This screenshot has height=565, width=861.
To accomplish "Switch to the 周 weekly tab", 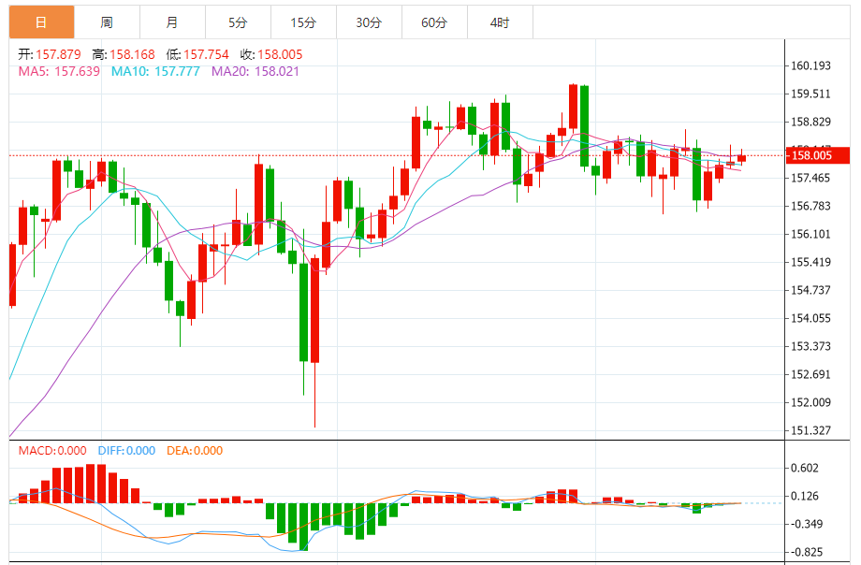I will click(x=107, y=22).
